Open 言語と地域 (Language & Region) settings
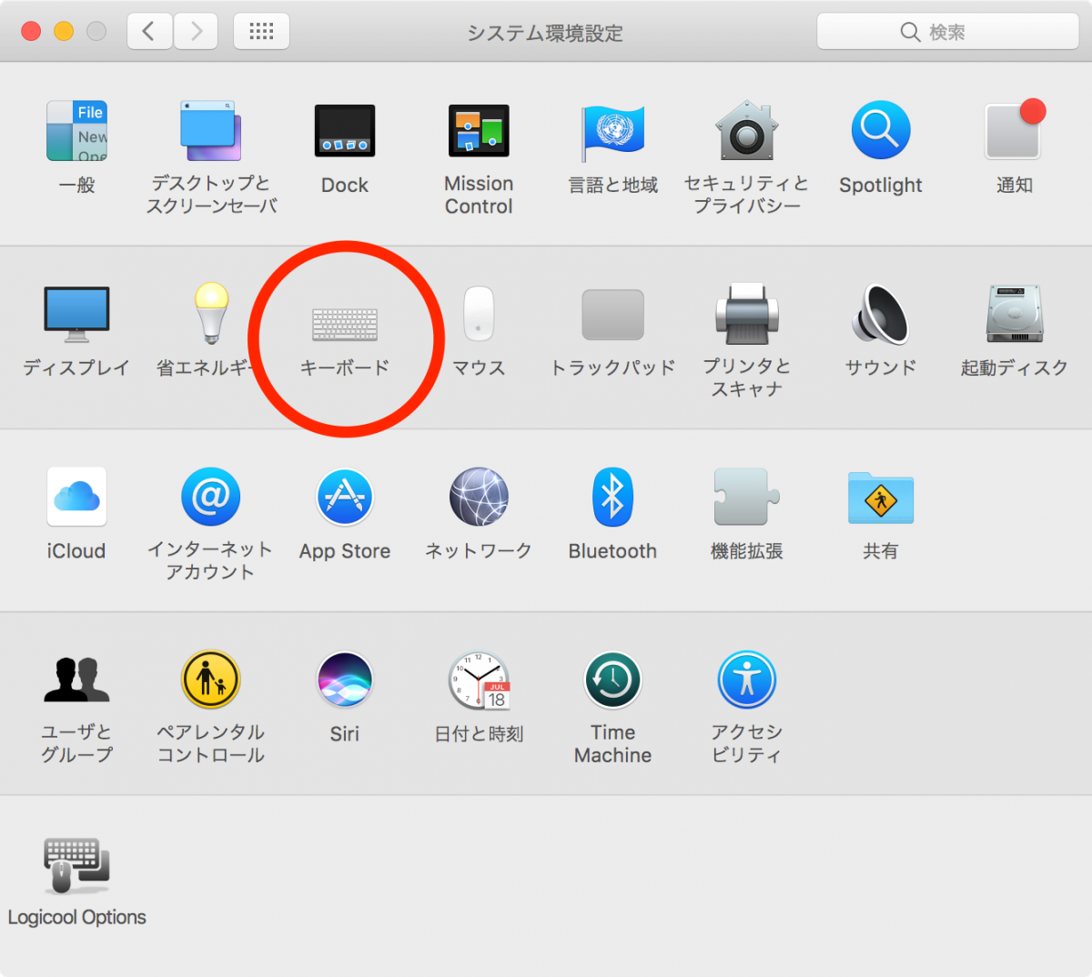The image size is (1092, 977). point(612,130)
